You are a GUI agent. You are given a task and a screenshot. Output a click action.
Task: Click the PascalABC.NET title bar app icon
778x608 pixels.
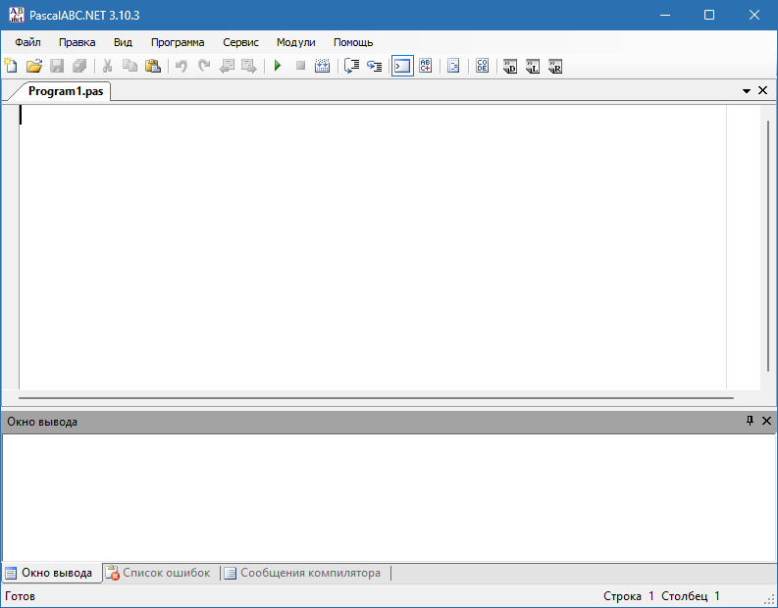pyautogui.click(x=16, y=15)
